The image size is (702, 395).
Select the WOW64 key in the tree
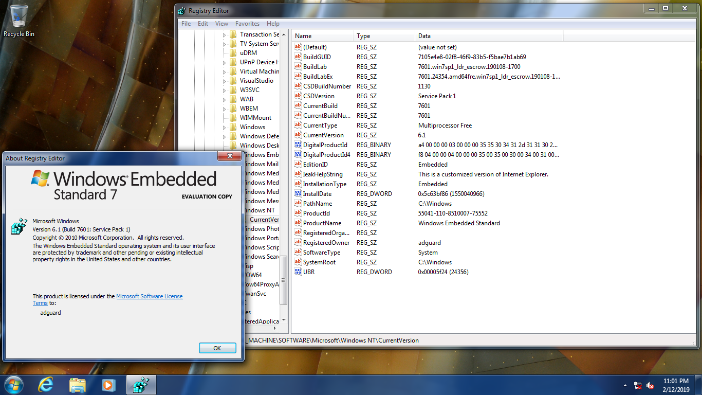[253, 275]
